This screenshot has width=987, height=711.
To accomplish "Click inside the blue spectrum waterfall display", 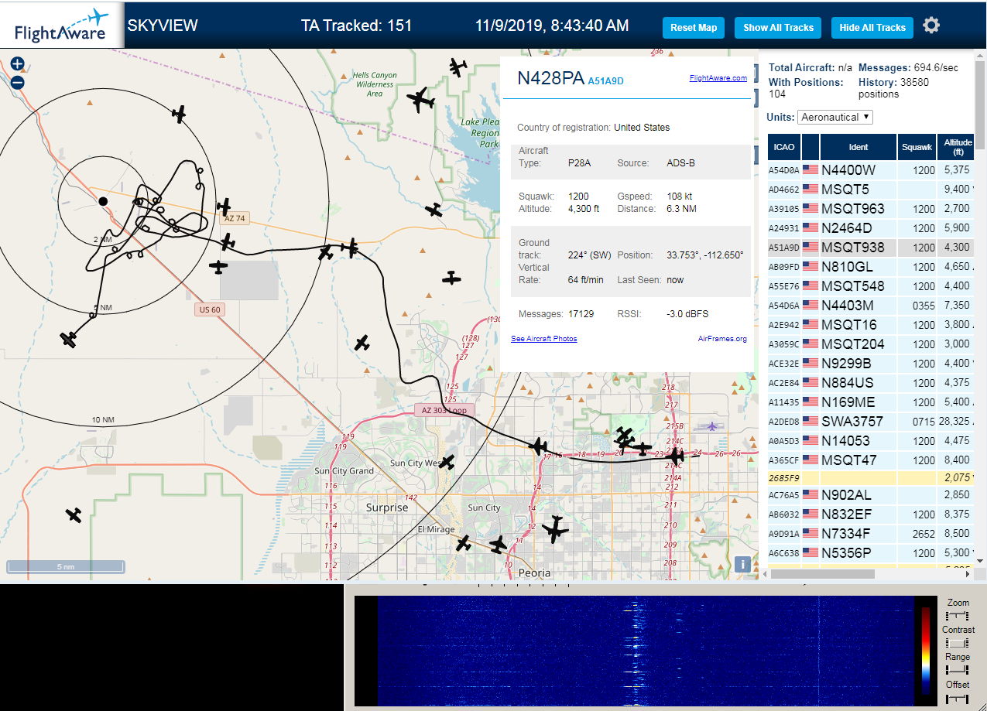I will (646, 650).
